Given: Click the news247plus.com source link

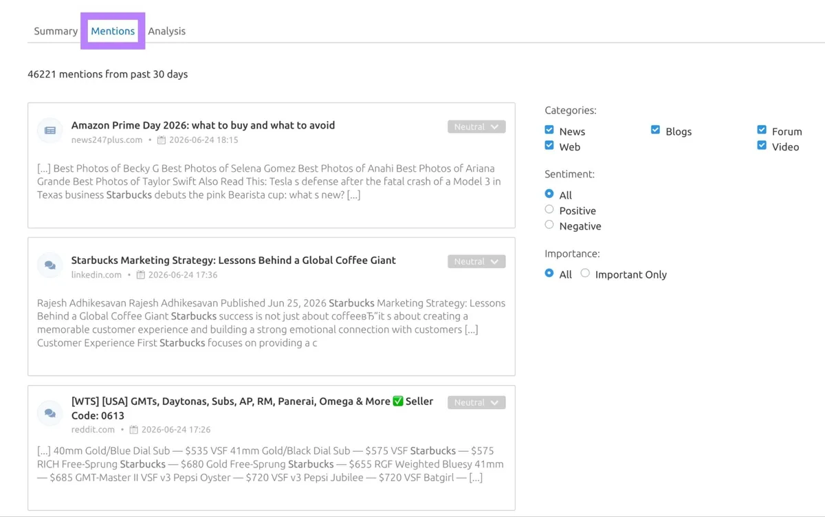Looking at the screenshot, I should click(x=107, y=140).
